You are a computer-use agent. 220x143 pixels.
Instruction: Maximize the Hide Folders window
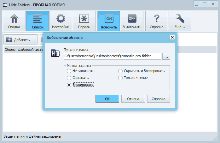pos(205,4)
